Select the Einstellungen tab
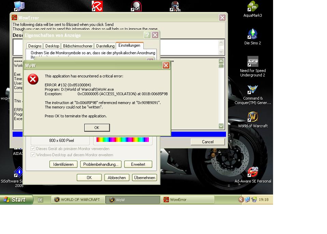Screen dimensions: 327x234 129,45
